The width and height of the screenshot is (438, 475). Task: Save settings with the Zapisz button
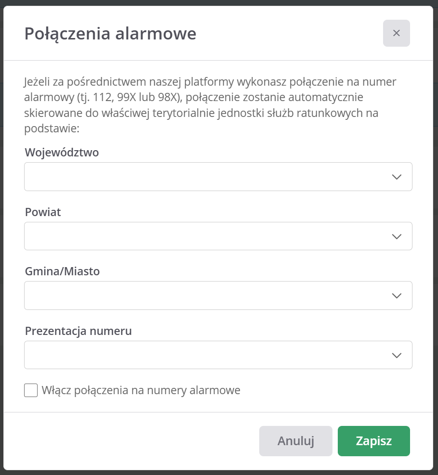373,441
